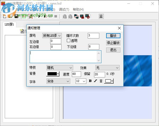Open the 效果 无 dropdown
This screenshot has height=126, width=159.
point(107,68)
